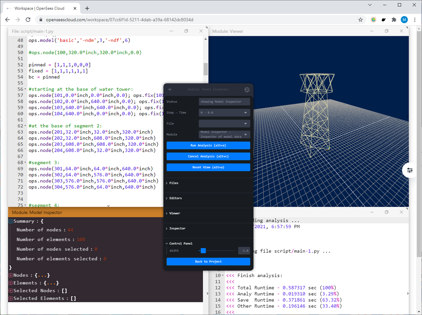Click the Status field showing Model Inspector
This screenshot has width=422, height=315.
224,102
